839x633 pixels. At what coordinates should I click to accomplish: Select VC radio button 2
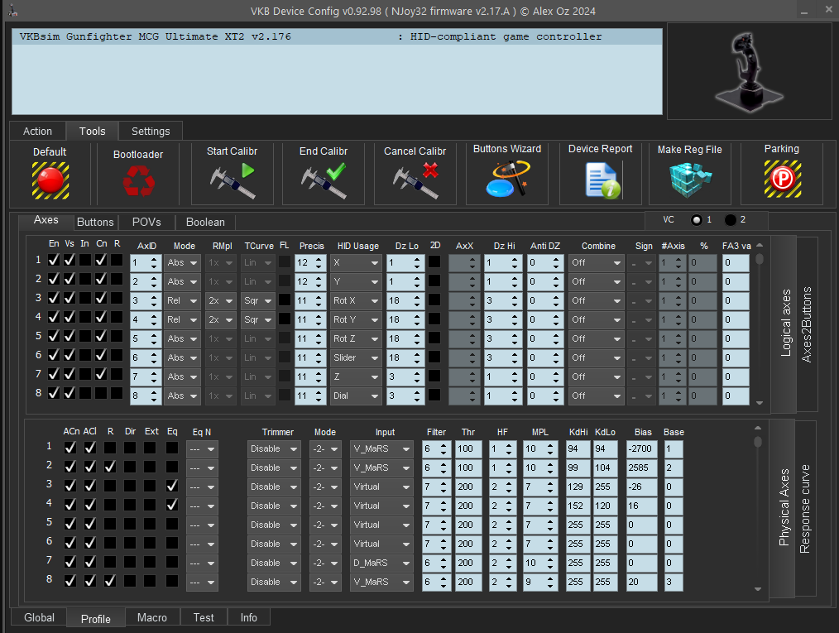pos(731,220)
